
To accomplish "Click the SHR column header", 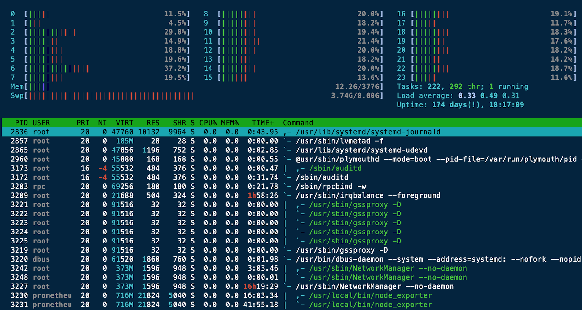I will (x=179, y=123).
